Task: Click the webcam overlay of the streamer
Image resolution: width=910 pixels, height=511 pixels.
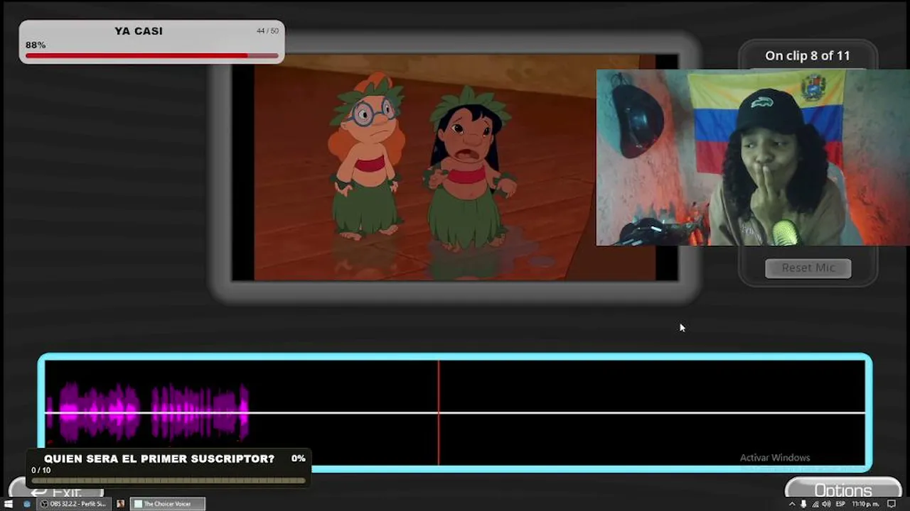Action: click(753, 158)
